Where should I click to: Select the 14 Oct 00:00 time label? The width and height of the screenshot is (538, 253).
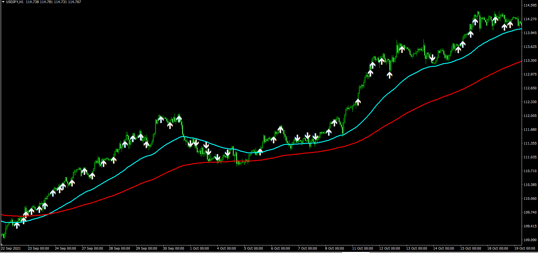click(444, 248)
